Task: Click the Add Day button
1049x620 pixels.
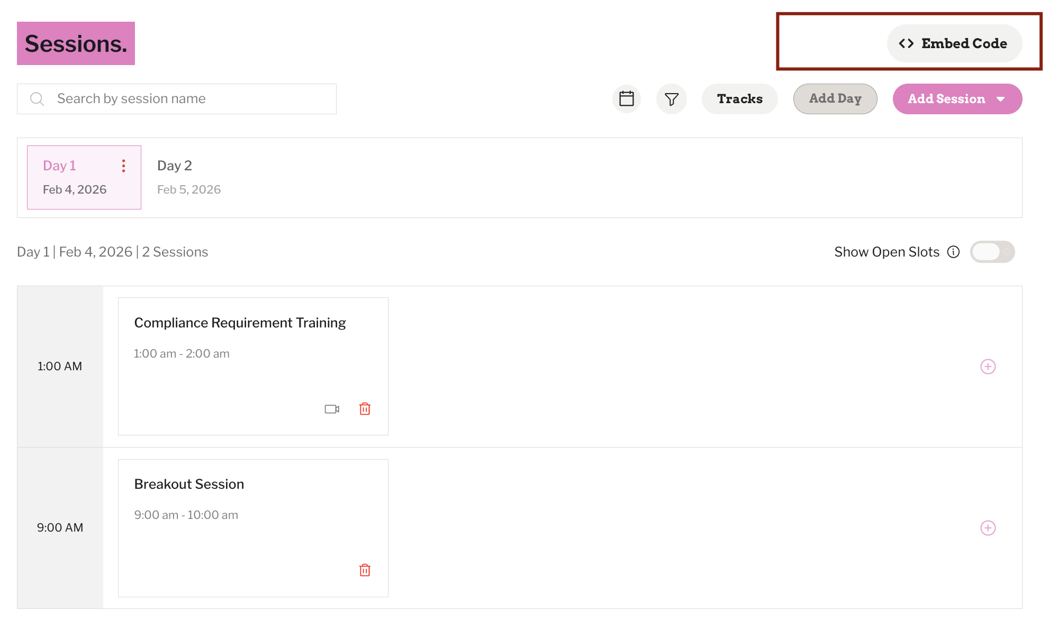Action: point(835,99)
